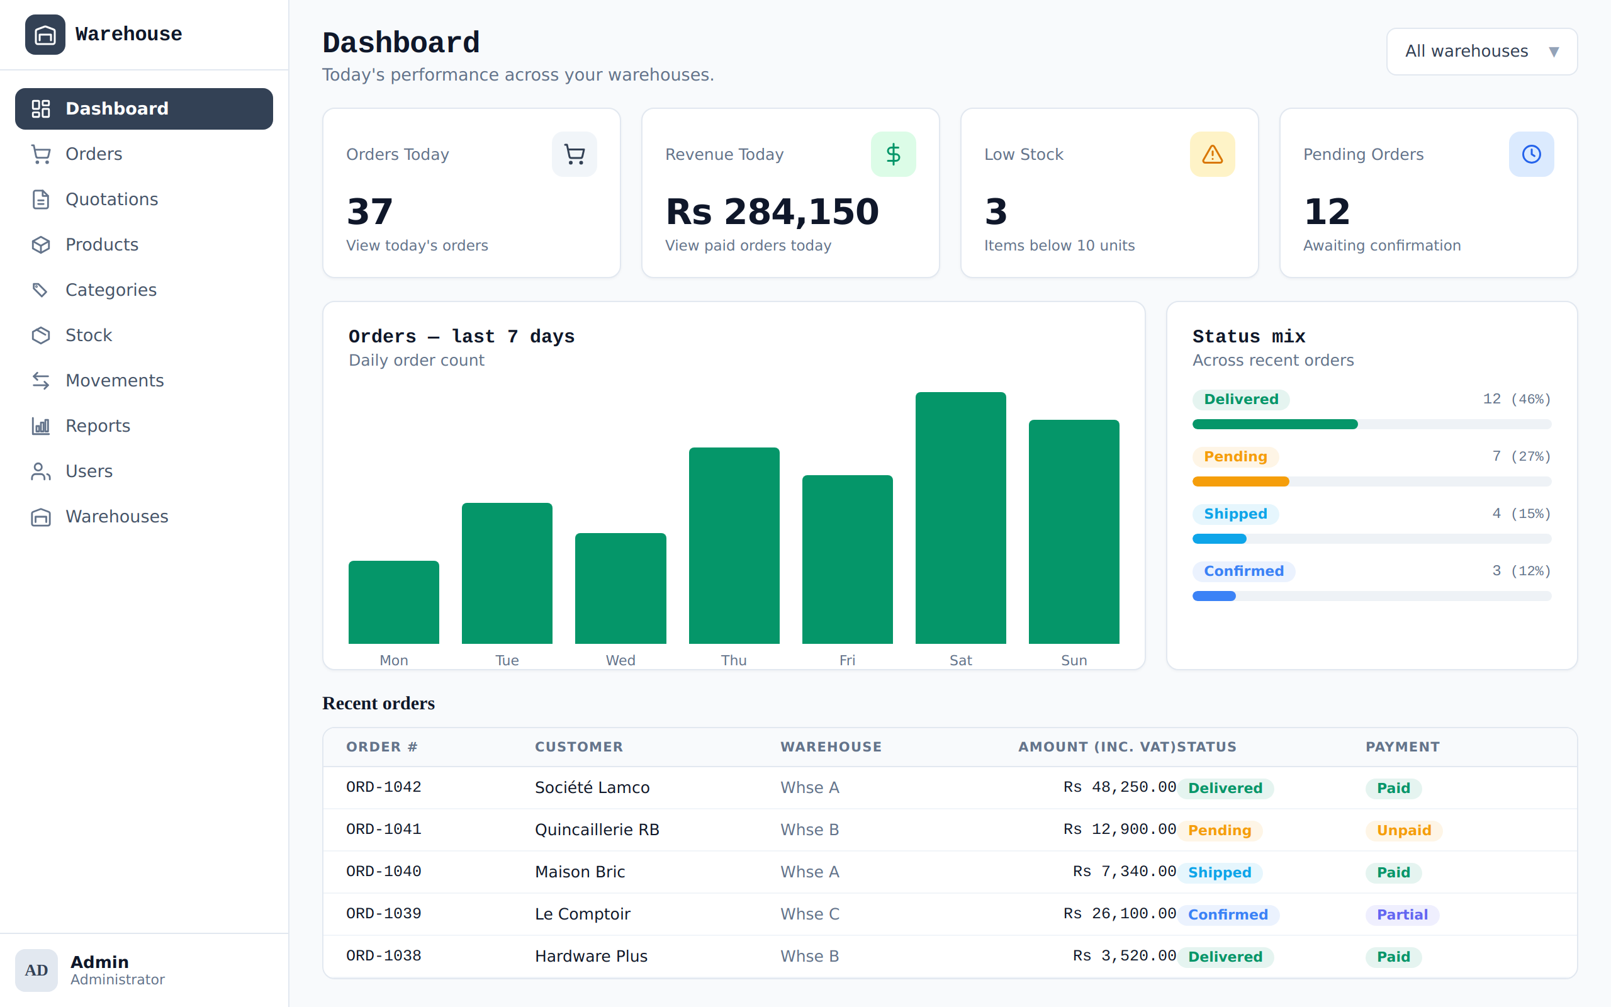Click customer Hardware Plus
Image resolution: width=1611 pixels, height=1007 pixels.
click(591, 957)
